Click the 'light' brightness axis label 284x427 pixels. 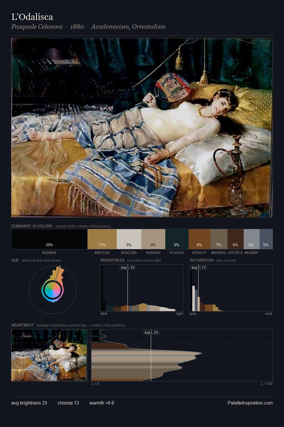coord(179,314)
